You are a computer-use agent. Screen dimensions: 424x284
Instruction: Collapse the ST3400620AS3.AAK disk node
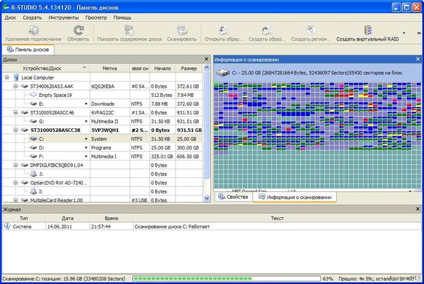coord(16,87)
